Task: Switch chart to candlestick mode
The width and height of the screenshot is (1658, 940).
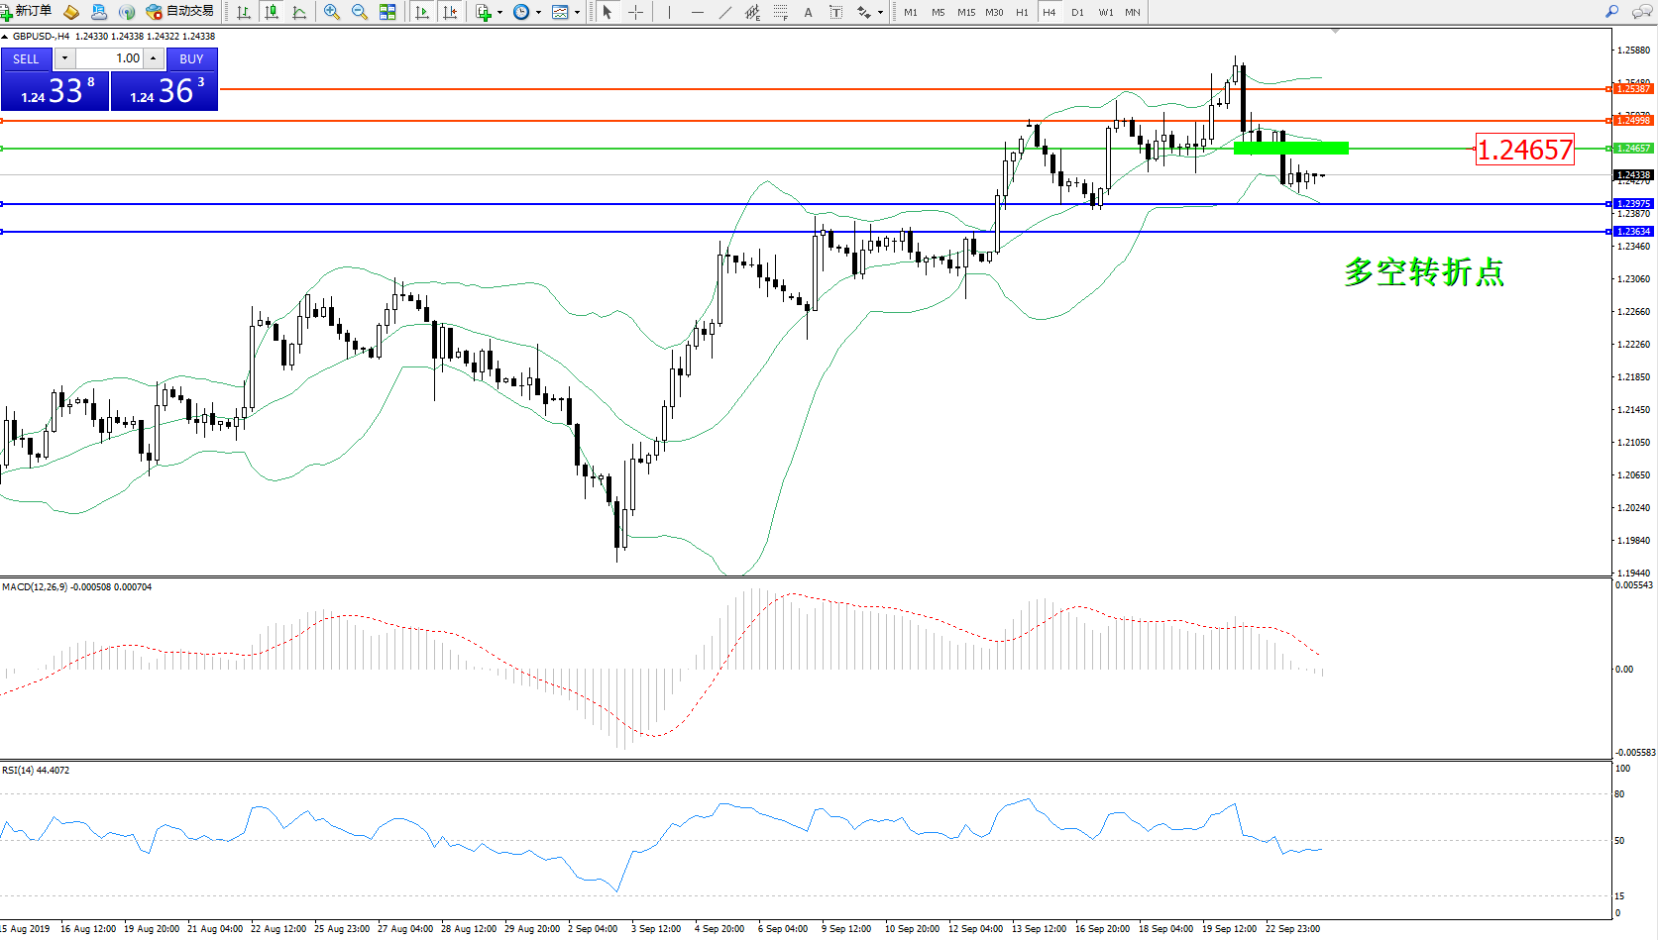Action: (271, 12)
